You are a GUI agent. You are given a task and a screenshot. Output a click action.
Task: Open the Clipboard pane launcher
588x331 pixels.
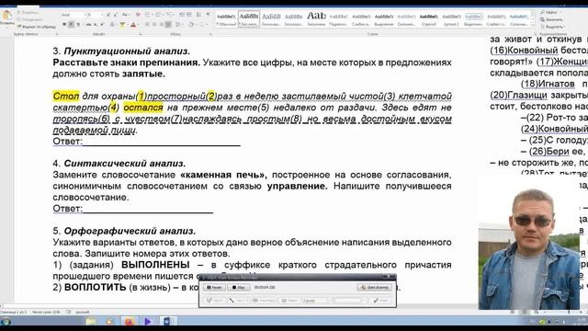(x=57, y=34)
